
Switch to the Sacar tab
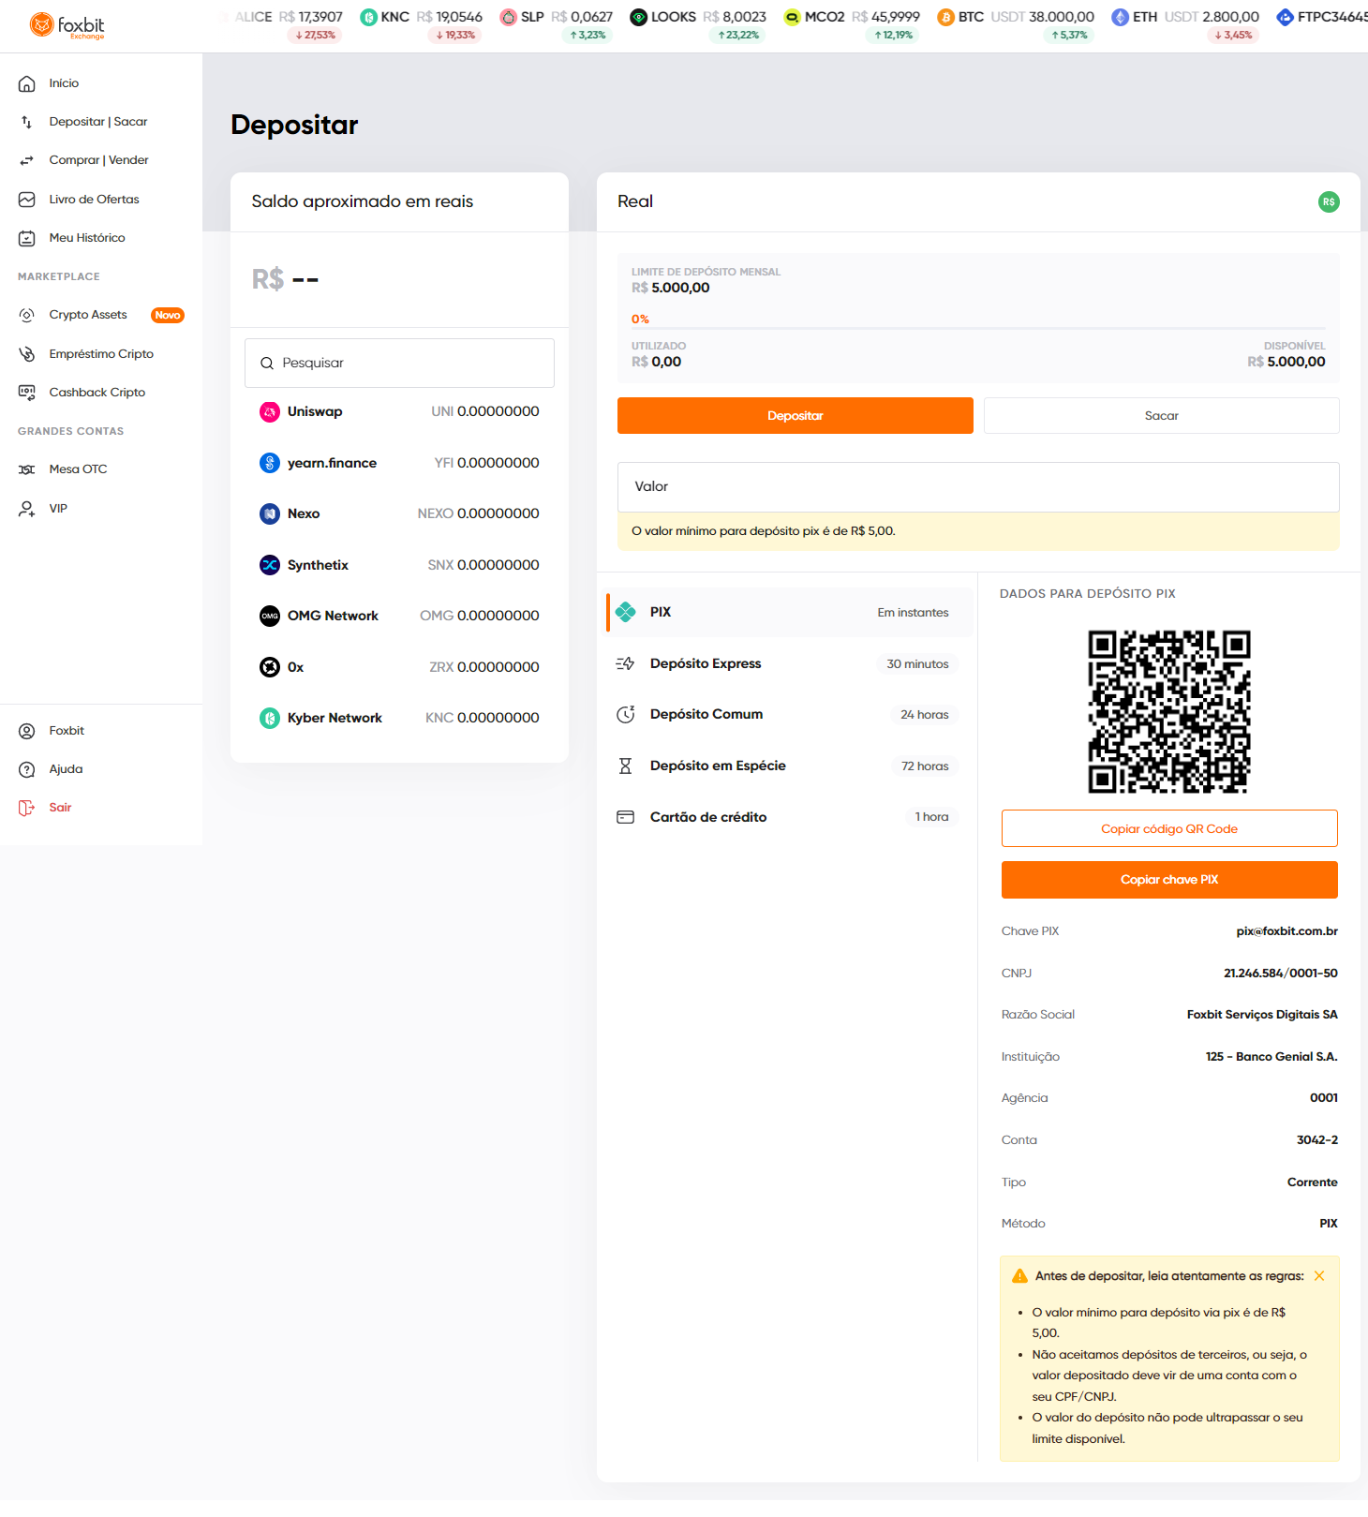[x=1161, y=416]
